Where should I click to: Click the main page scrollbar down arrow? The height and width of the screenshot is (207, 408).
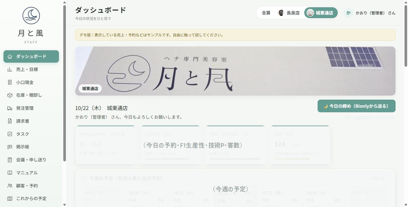(x=406, y=205)
